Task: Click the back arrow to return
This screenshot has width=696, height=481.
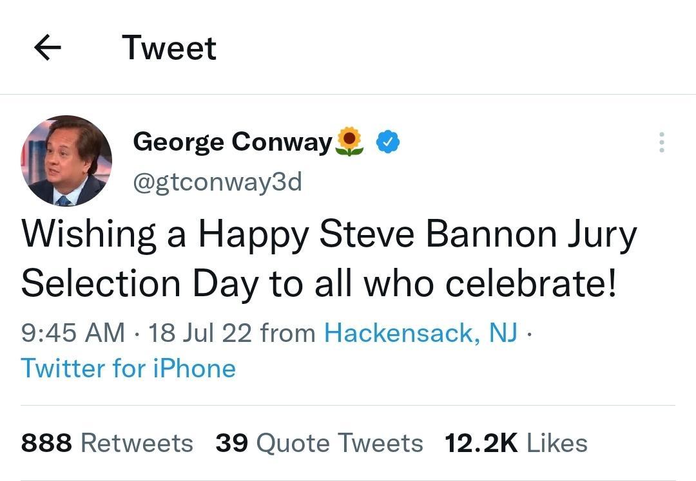Action: point(46,46)
